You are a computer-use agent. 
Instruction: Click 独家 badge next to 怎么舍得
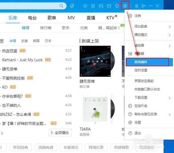37,114
